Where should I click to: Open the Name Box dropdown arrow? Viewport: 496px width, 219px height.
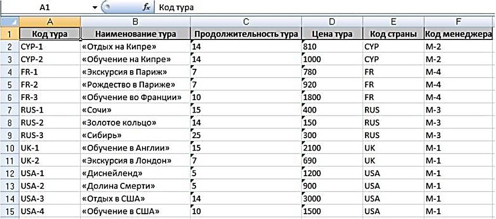click(x=95, y=8)
